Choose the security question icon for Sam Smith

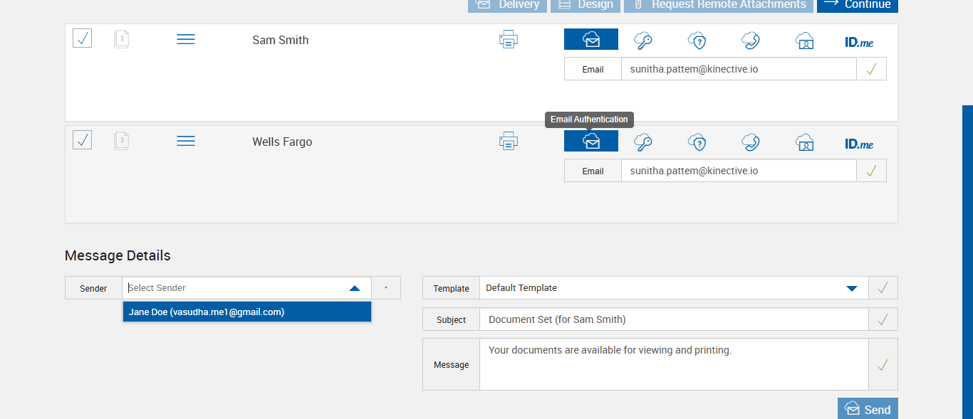697,41
